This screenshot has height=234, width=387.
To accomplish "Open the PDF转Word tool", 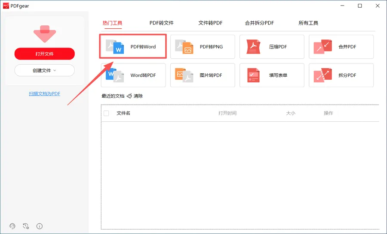I will 133,47.
